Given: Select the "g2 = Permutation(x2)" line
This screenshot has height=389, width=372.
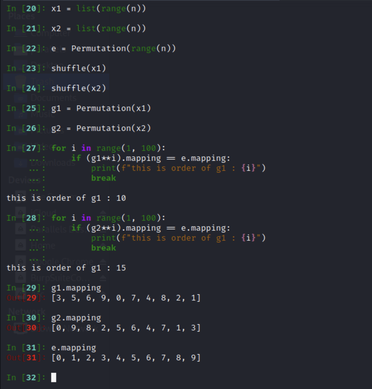Looking at the screenshot, I should click(x=101, y=128).
